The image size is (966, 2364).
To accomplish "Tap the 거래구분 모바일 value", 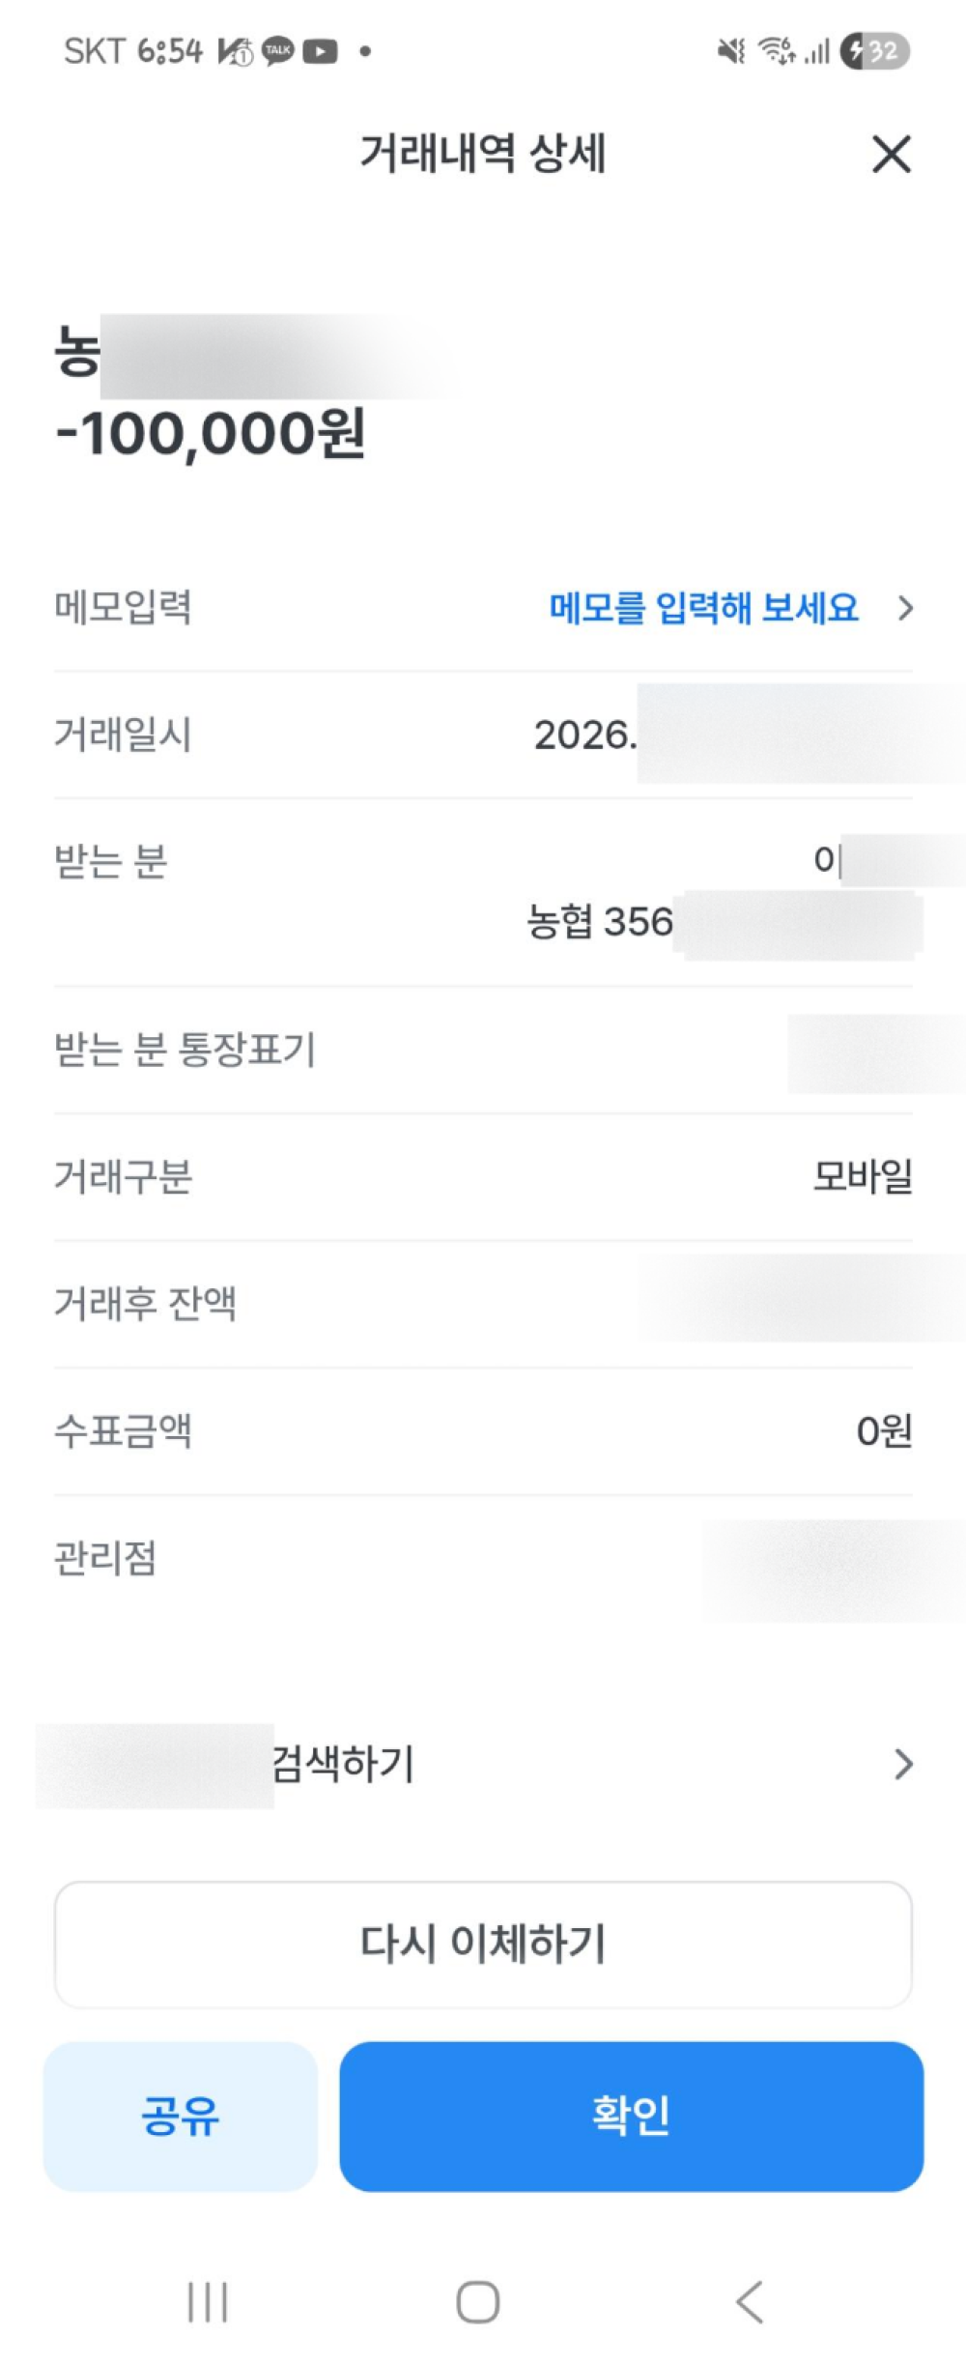I will click(863, 1176).
